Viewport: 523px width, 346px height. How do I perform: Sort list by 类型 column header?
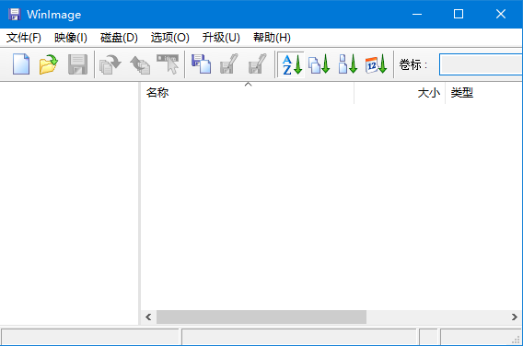(x=484, y=93)
